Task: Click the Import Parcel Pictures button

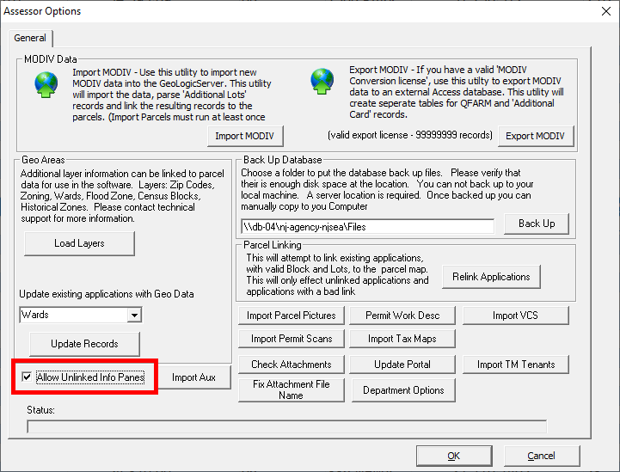Action: (x=291, y=316)
